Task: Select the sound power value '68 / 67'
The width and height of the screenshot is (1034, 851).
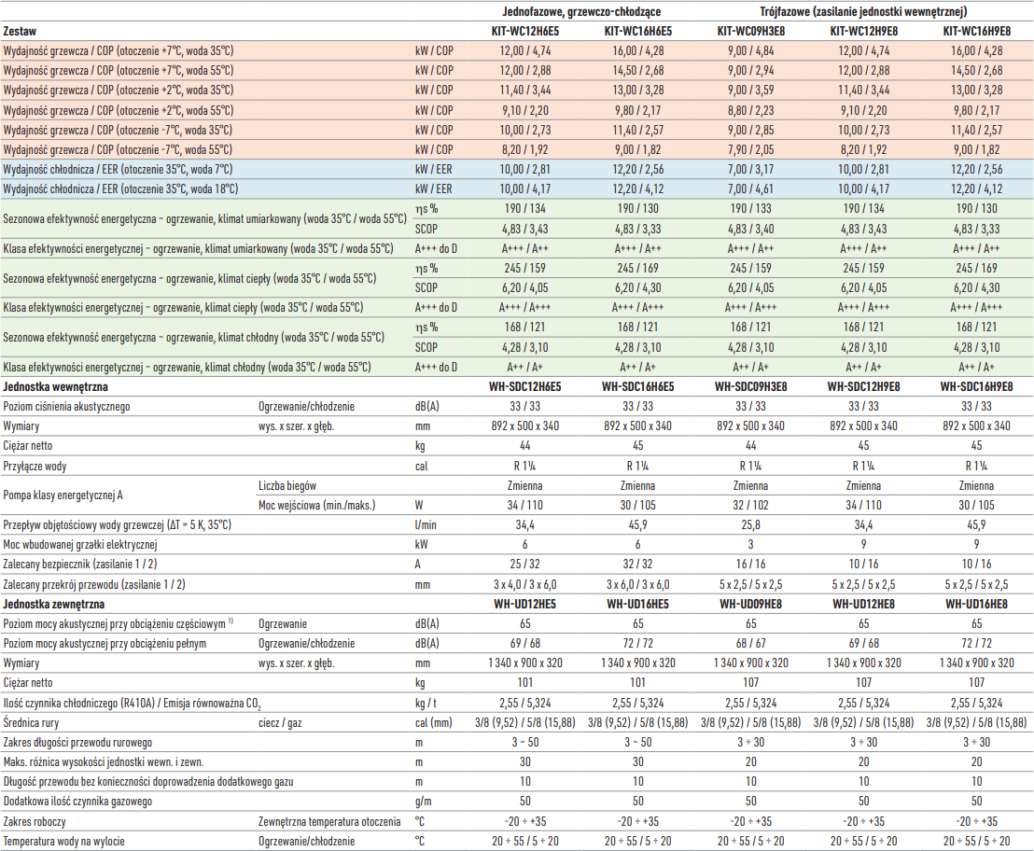Action: (x=750, y=643)
